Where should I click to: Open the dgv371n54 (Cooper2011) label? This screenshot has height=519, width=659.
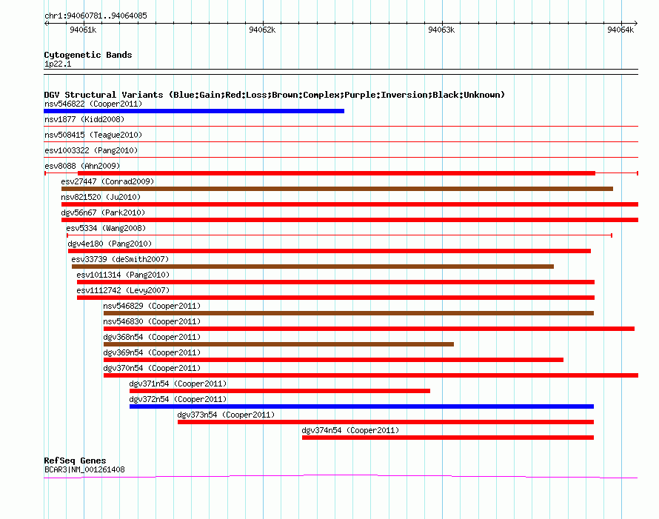coord(178,384)
